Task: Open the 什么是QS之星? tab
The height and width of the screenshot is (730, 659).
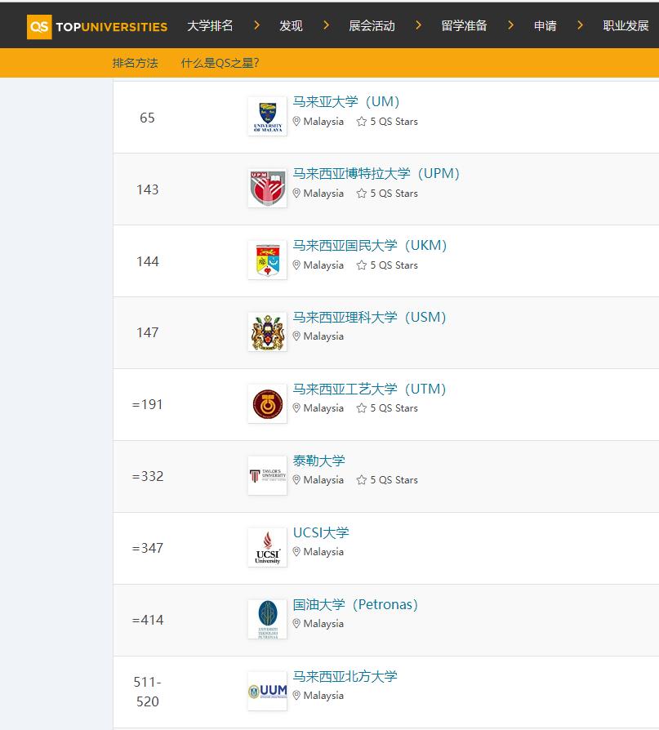Action: [220, 63]
